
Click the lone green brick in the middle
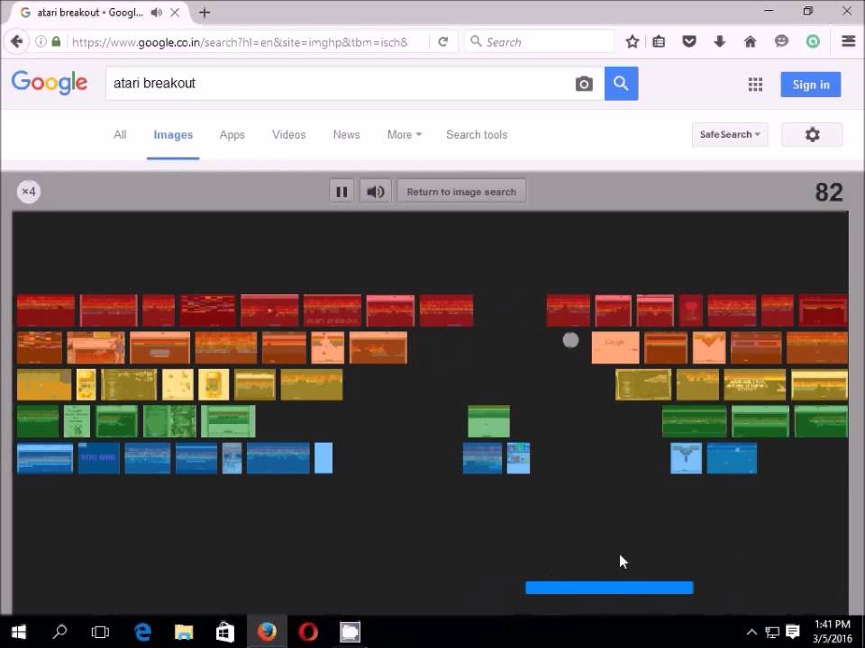point(488,421)
